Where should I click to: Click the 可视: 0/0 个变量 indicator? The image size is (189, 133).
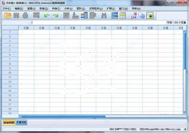(x=176, y=23)
